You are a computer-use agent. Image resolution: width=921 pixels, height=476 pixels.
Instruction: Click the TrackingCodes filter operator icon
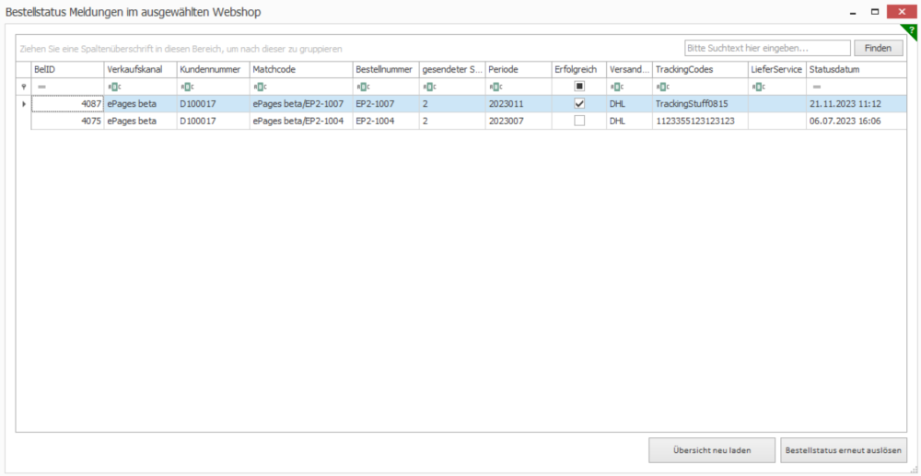point(662,87)
